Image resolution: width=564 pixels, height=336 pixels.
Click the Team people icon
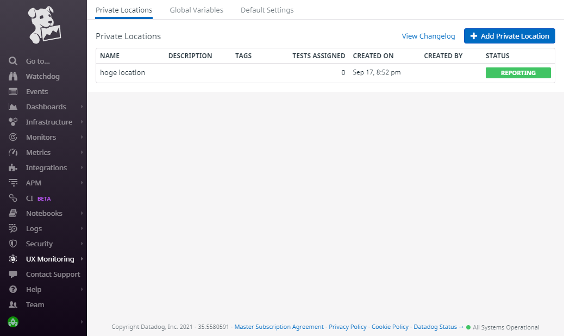pos(13,304)
